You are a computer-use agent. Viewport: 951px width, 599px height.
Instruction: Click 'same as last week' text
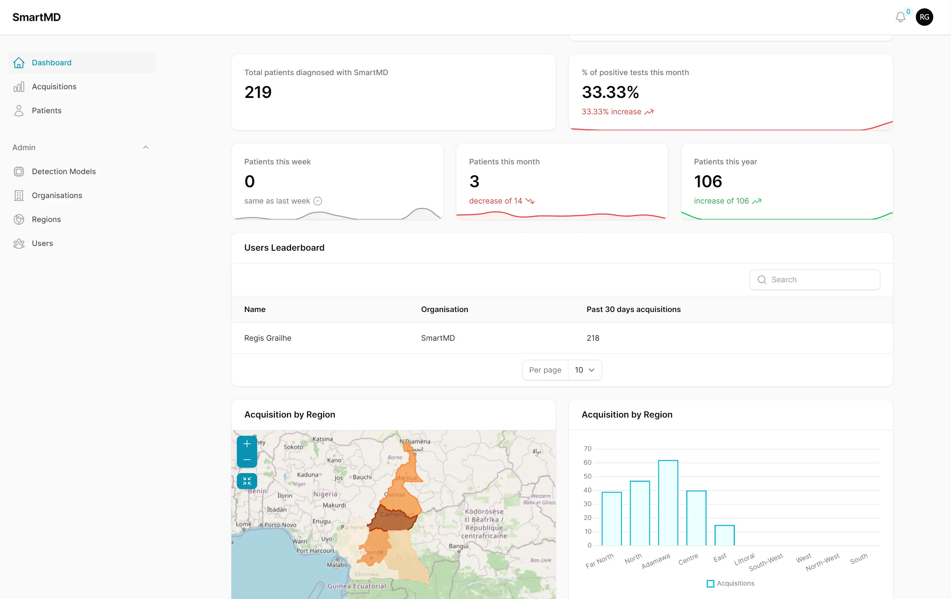277,201
